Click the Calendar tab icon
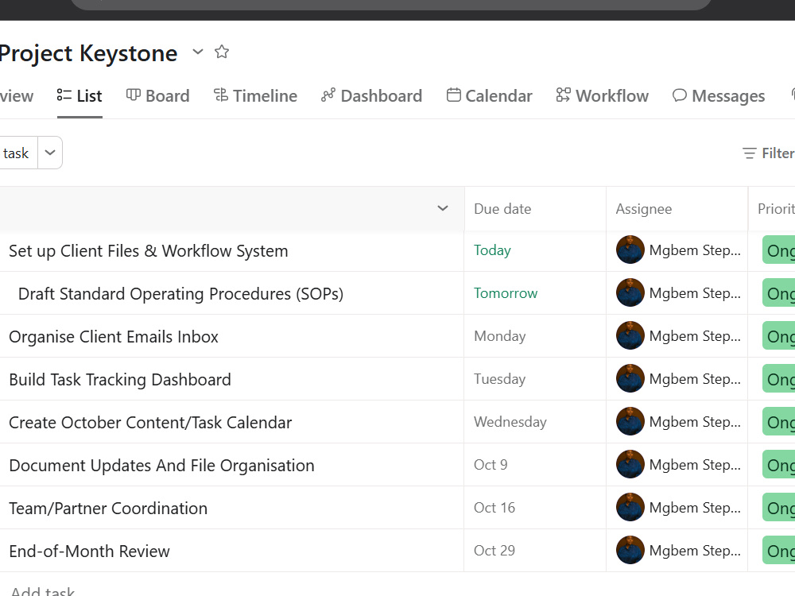 454,95
